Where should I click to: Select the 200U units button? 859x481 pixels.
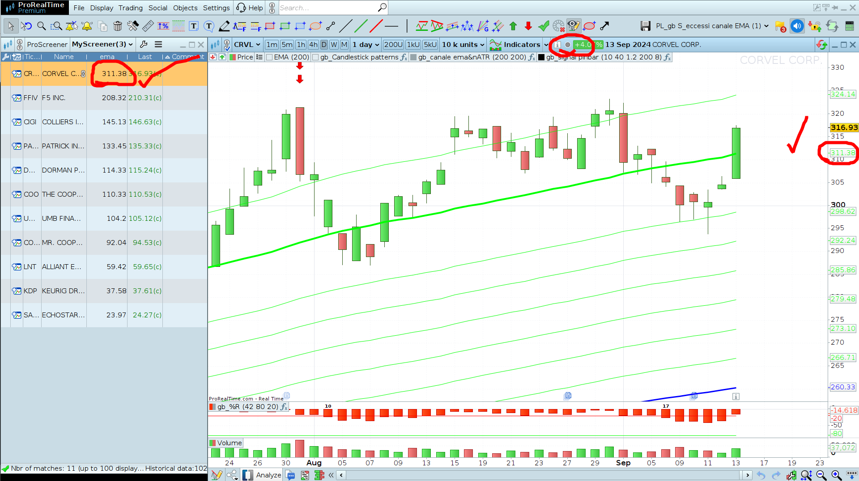point(393,45)
